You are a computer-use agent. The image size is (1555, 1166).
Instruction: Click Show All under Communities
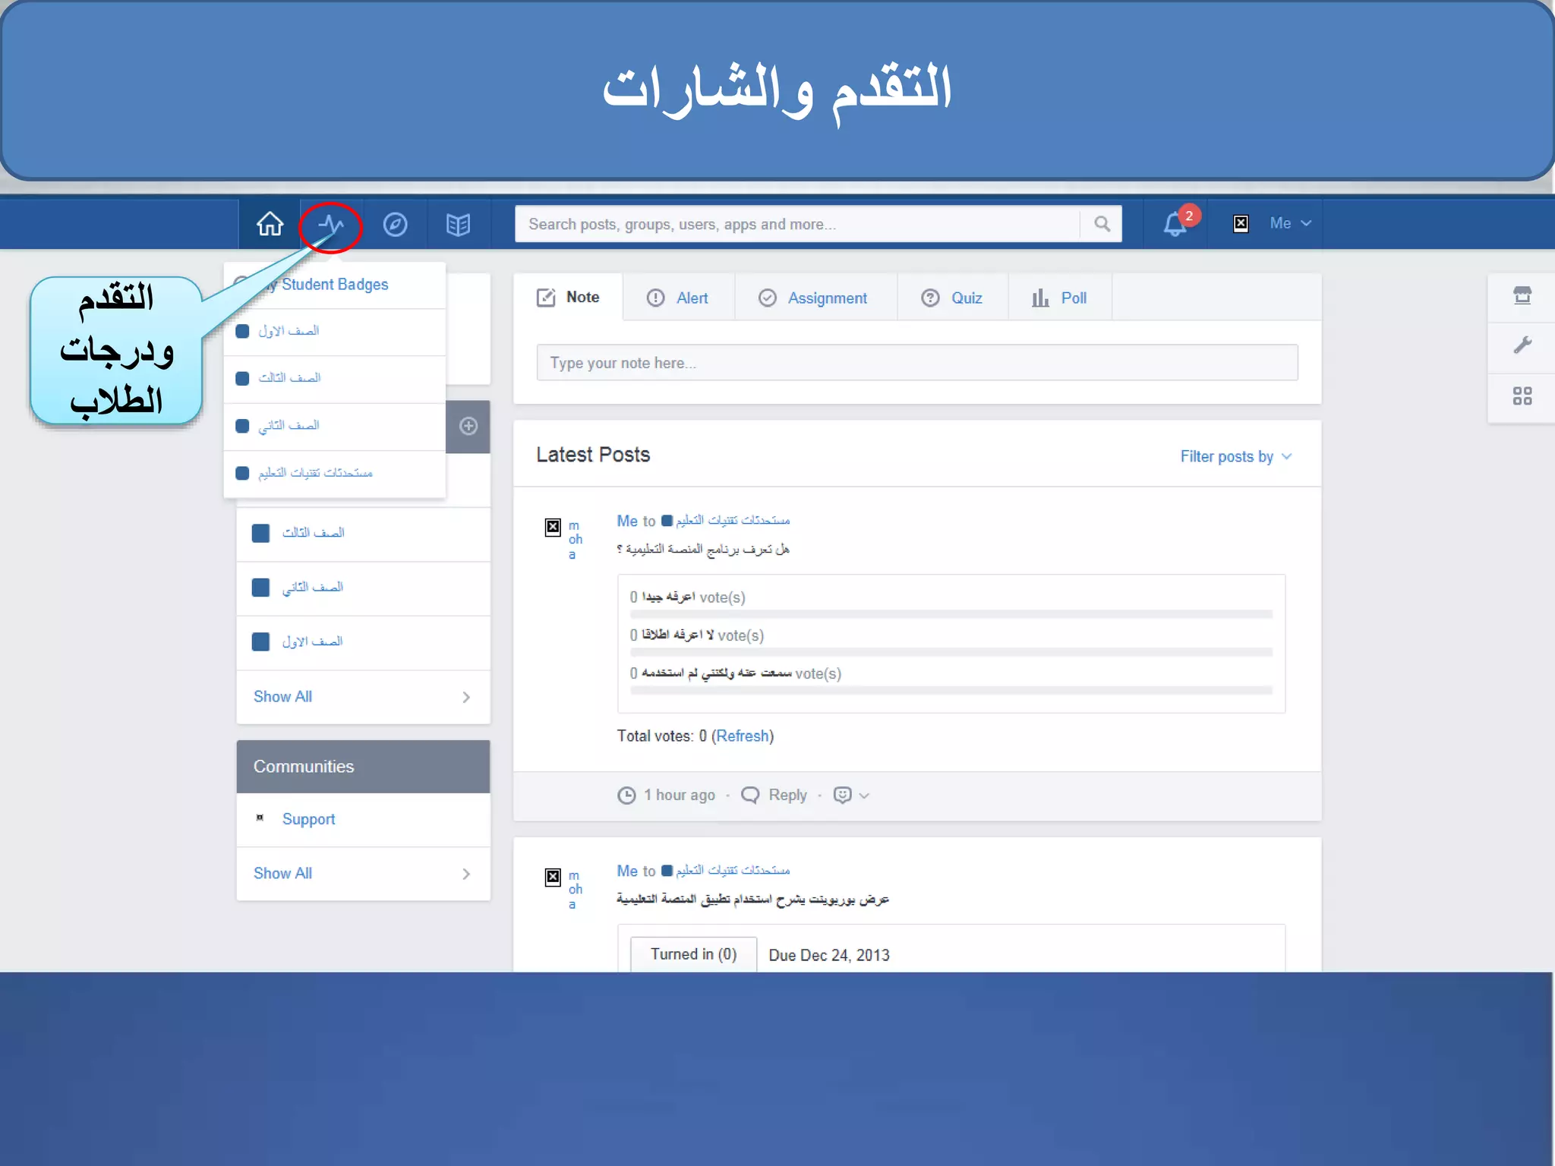tap(363, 874)
